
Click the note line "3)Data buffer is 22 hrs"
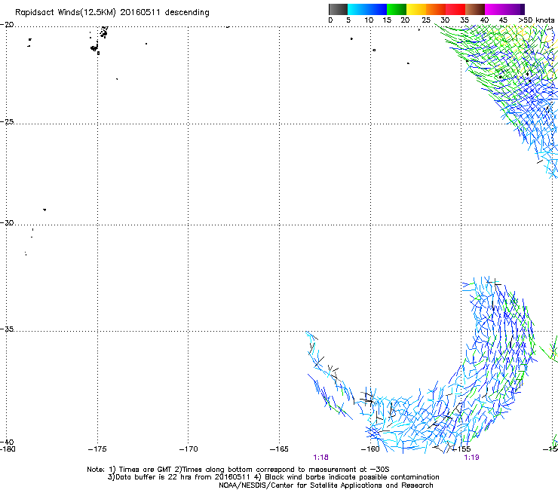tap(273, 477)
